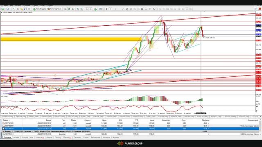Toggle chart auto scroll icon
This screenshot has height=147, width=262.
(x=86, y=9)
